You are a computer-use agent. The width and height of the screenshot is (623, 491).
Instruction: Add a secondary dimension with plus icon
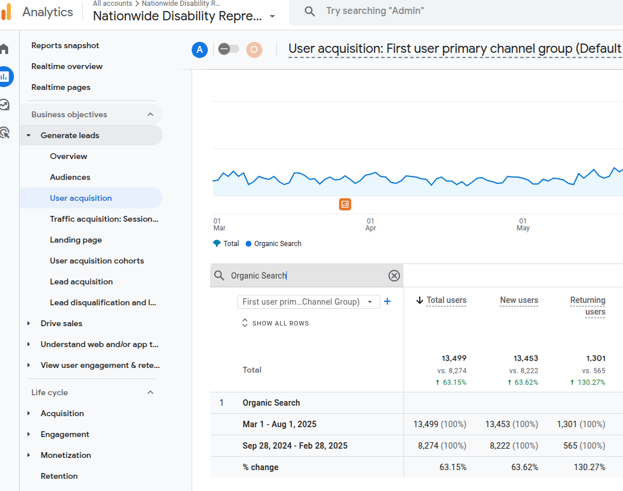coord(387,302)
